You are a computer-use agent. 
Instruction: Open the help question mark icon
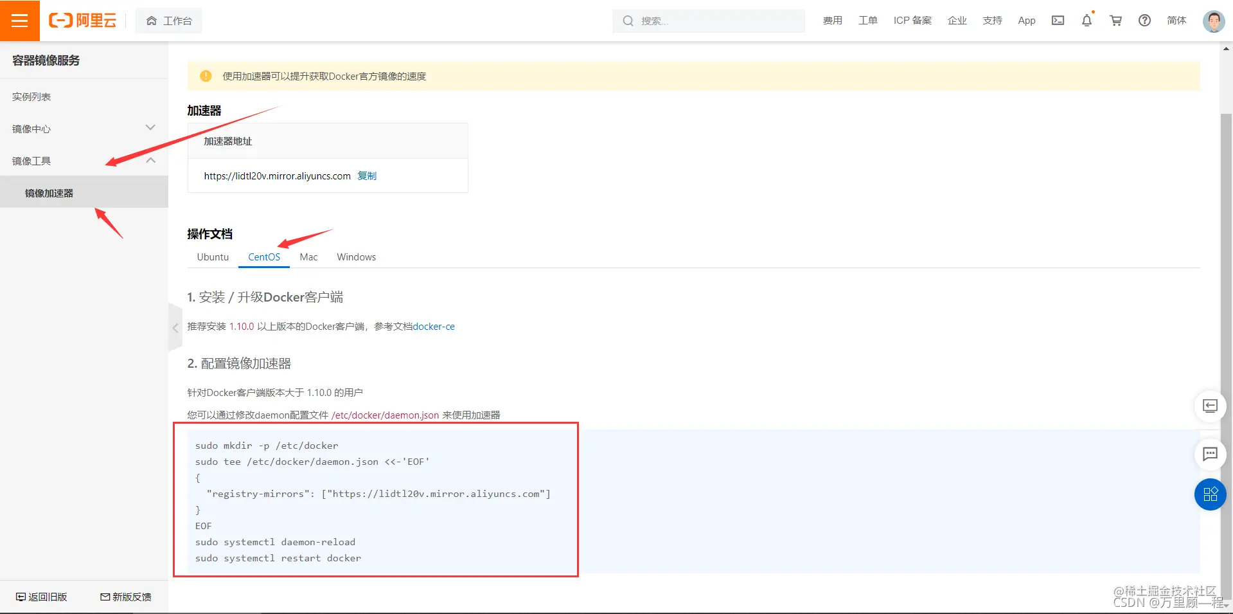coord(1144,21)
